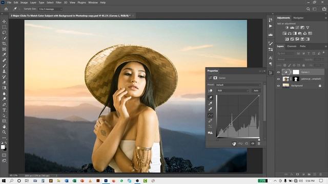Select the Hand tool
This screenshot has width=328, height=184.
(x=4, y=127)
